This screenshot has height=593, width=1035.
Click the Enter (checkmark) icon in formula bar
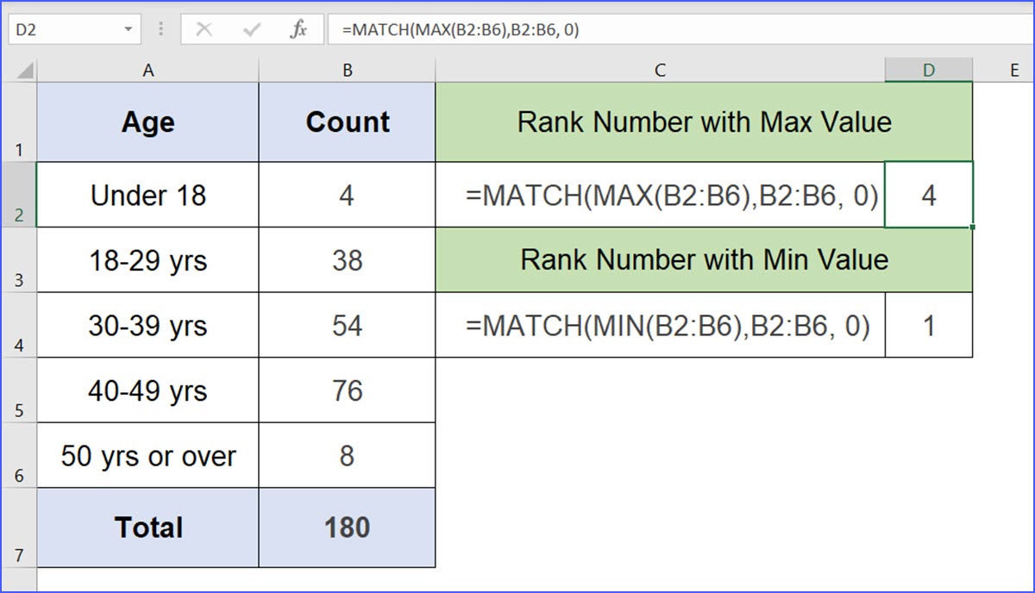coord(252,28)
